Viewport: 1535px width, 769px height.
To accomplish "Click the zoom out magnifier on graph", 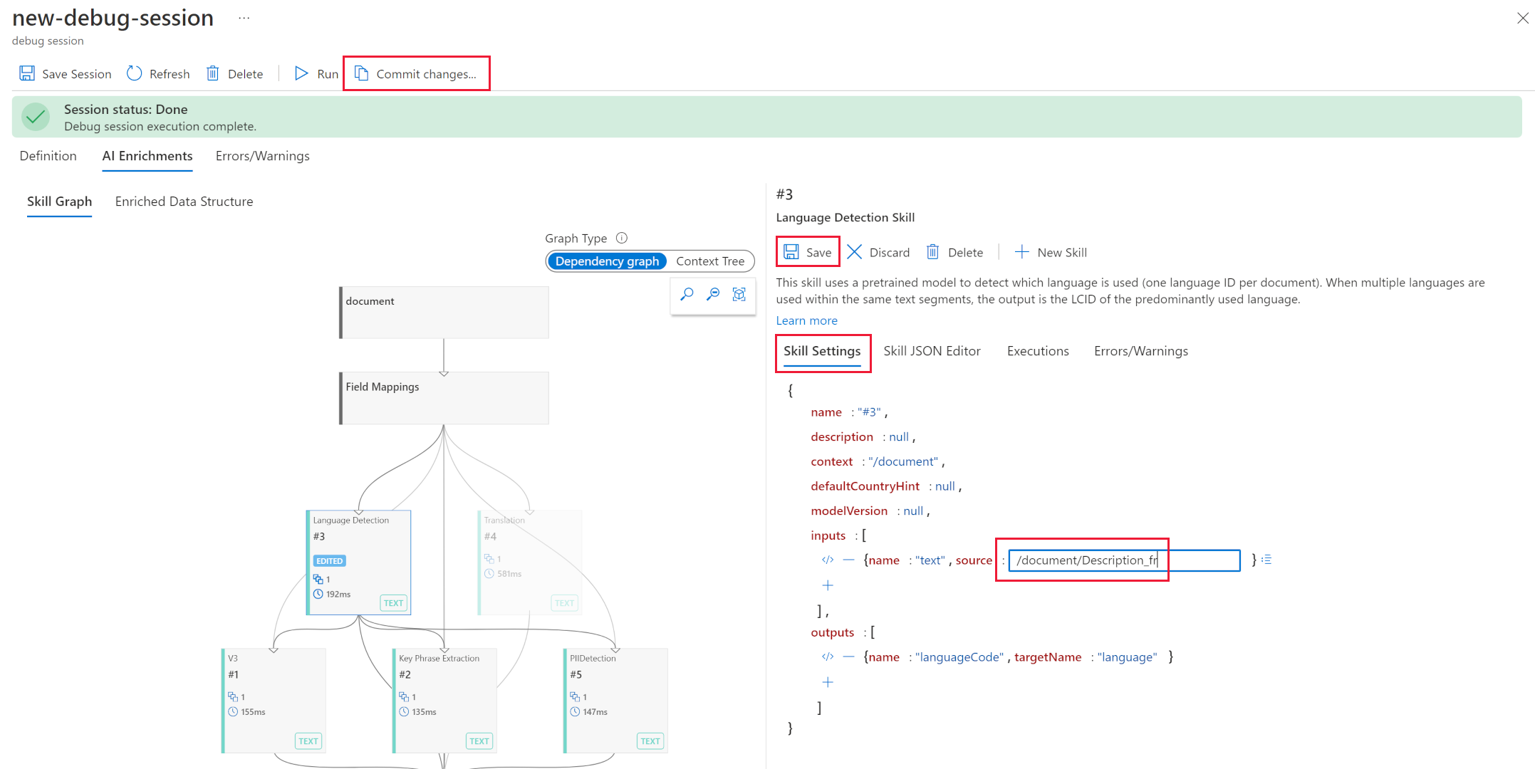I will click(x=713, y=294).
